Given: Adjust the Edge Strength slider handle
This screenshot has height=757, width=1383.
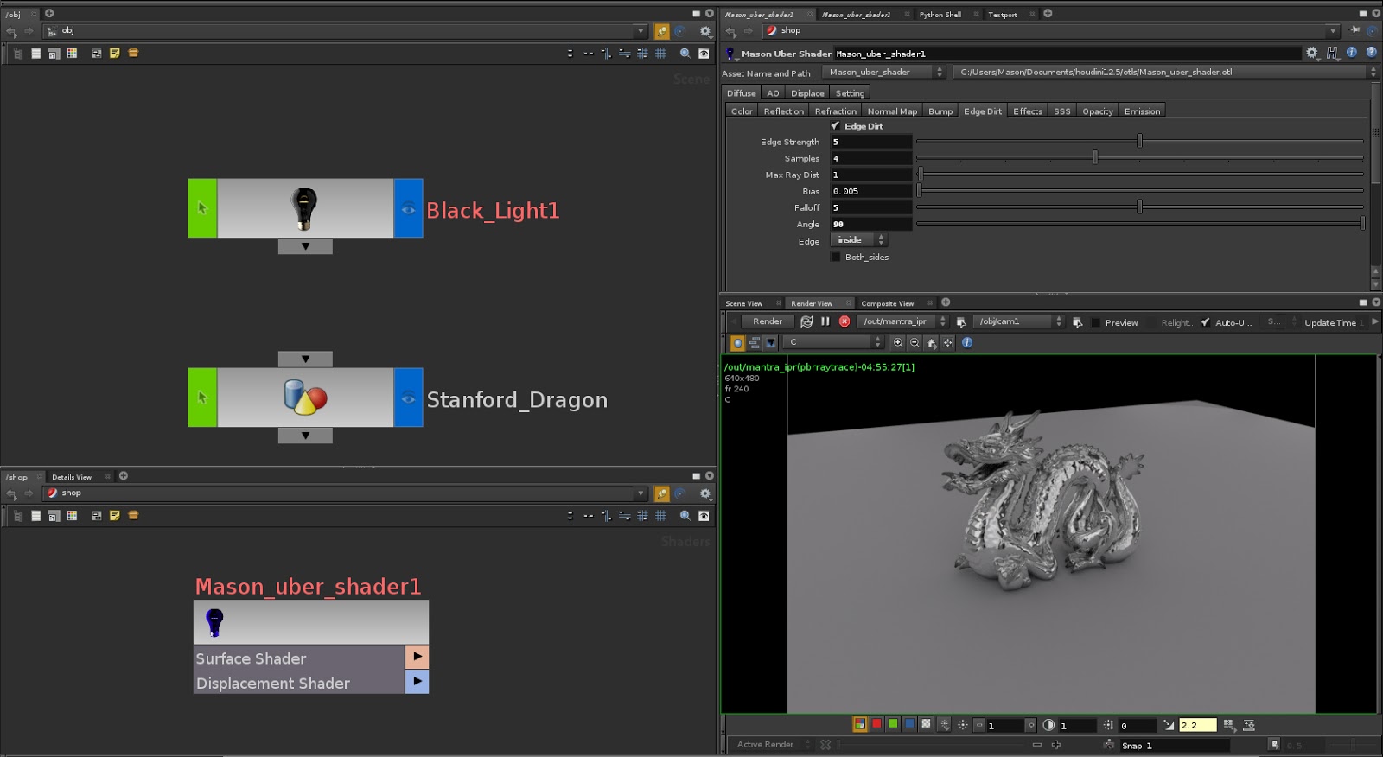Looking at the screenshot, I should pyautogui.click(x=1139, y=141).
